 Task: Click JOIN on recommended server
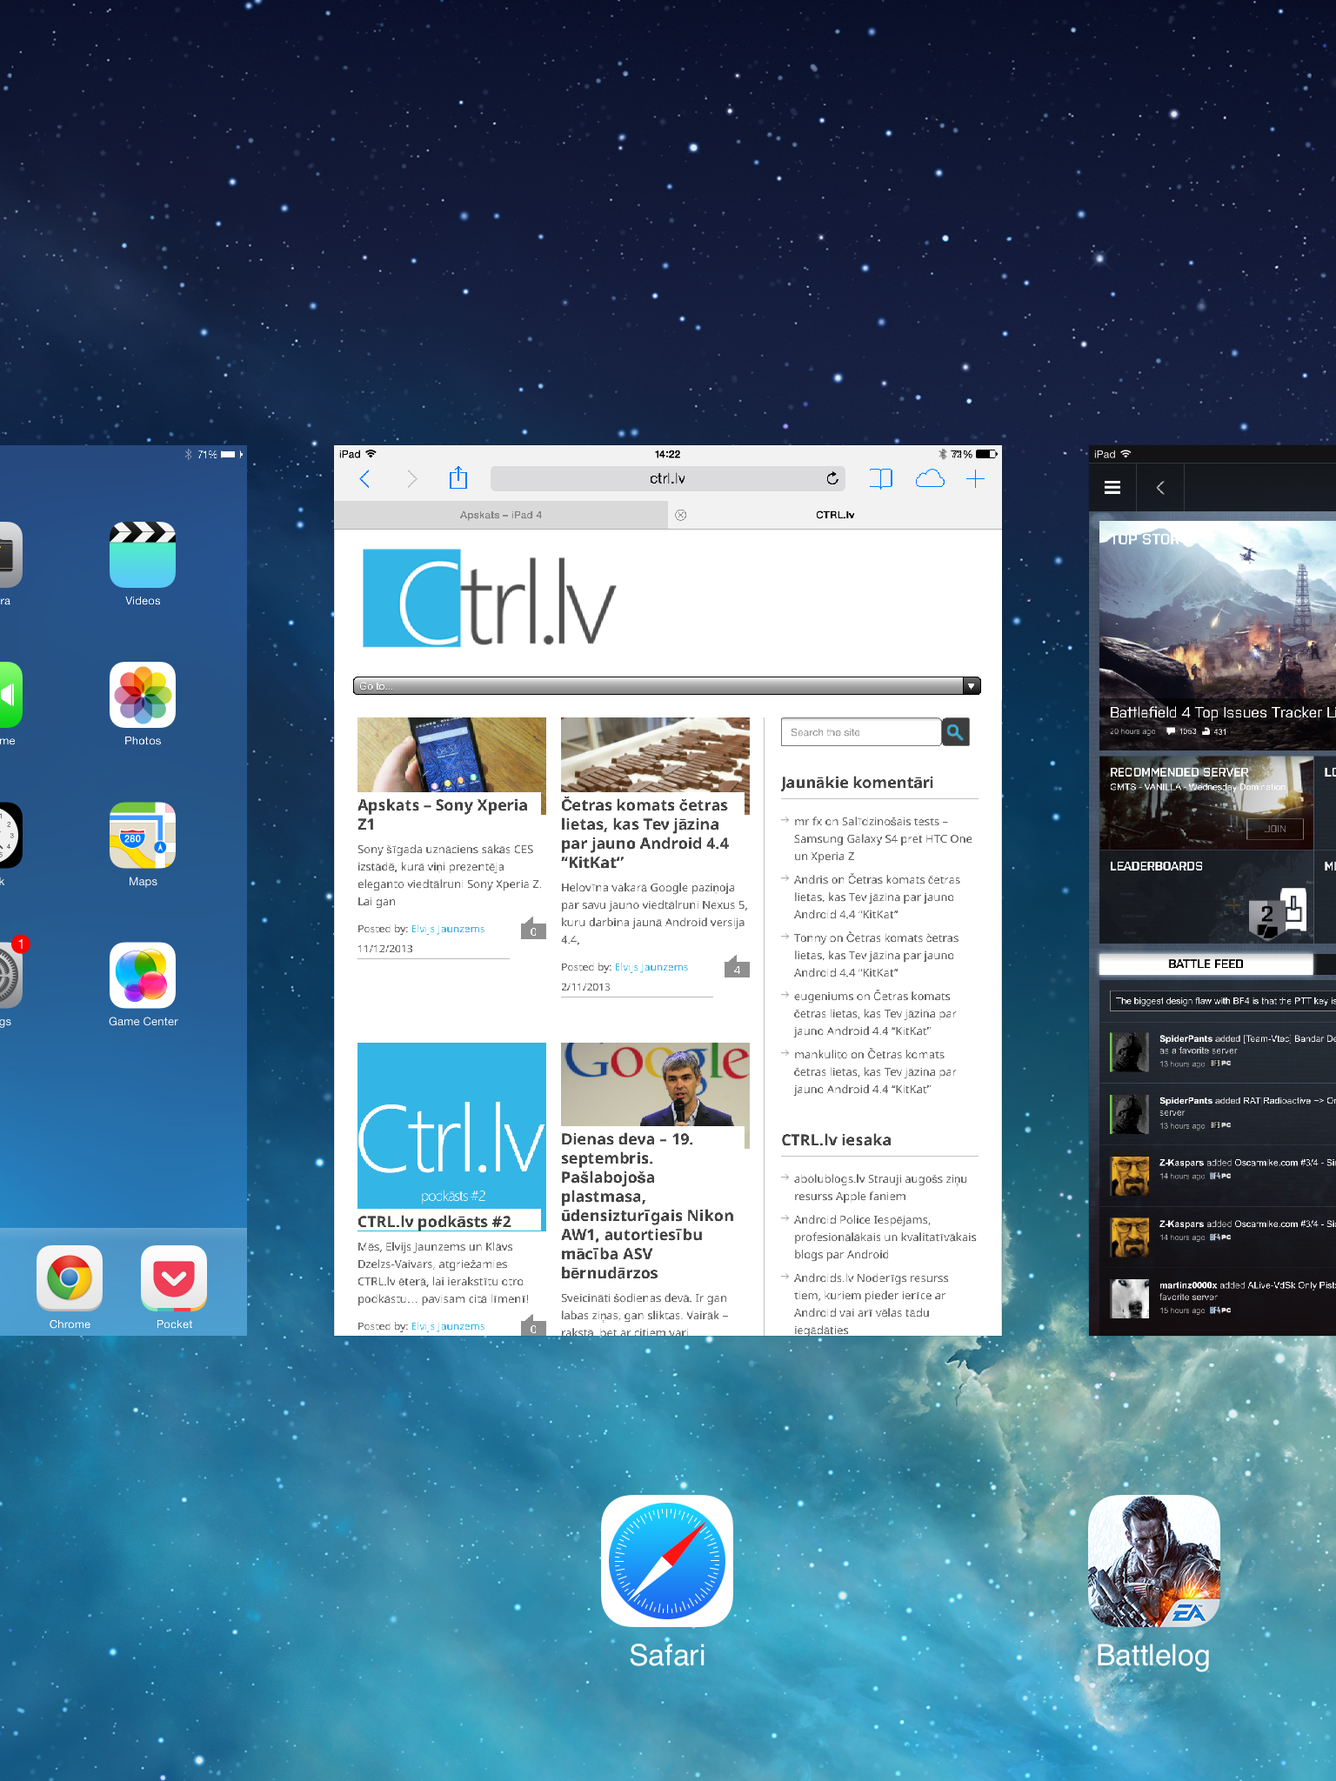[1274, 829]
